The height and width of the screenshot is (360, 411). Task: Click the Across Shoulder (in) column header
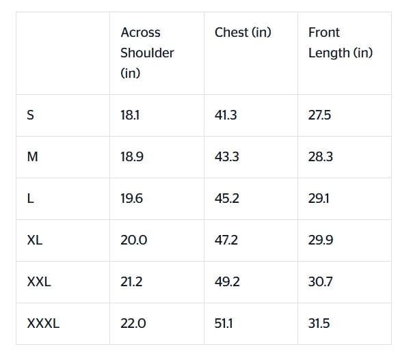147,53
